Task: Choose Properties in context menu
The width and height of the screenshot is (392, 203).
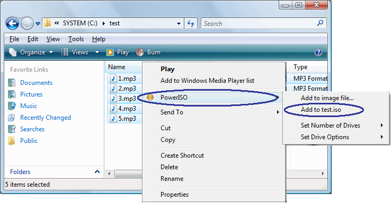Action: pos(174,195)
